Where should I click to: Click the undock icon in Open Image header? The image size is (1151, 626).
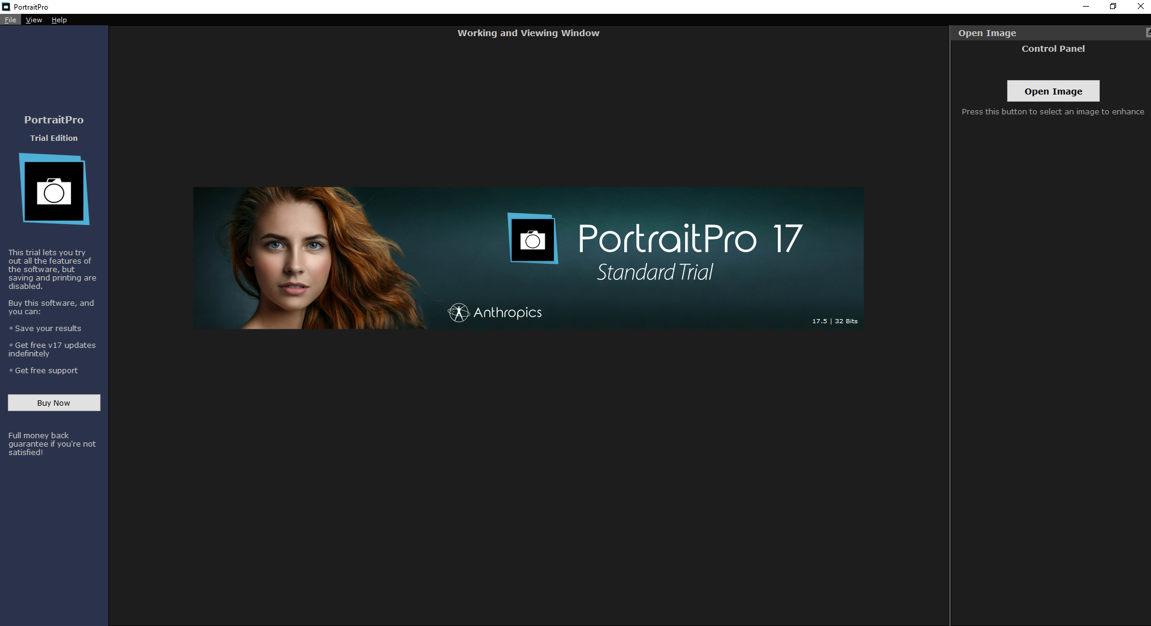coord(1148,33)
